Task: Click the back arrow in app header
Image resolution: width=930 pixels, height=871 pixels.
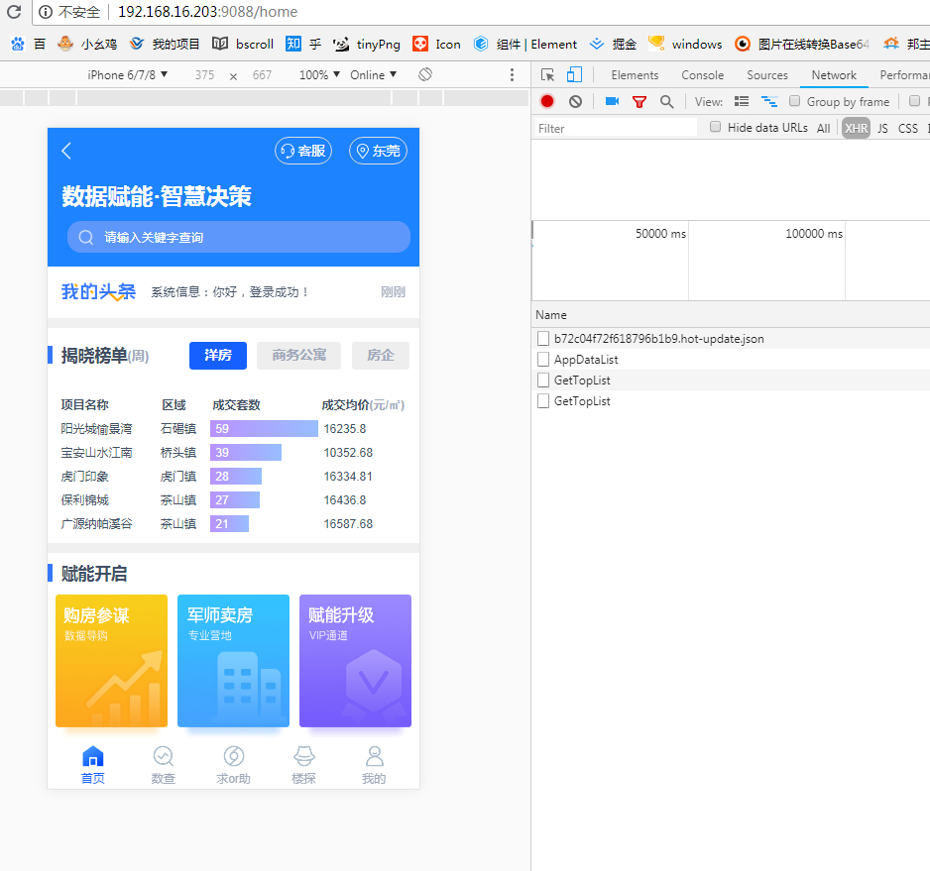Action: coord(66,151)
